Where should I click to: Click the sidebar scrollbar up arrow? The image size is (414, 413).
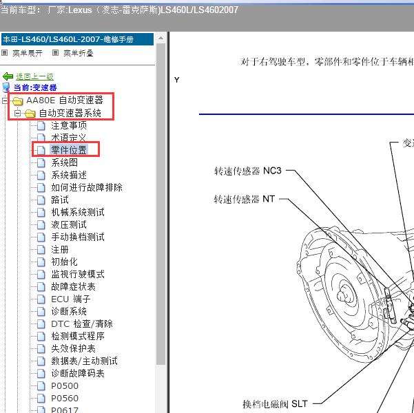pyautogui.click(x=161, y=39)
